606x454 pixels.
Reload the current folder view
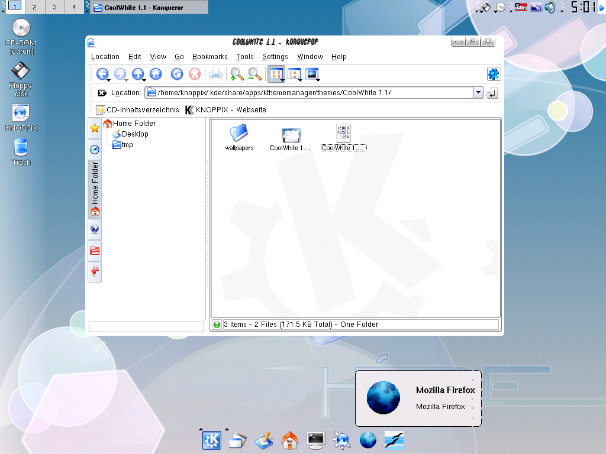click(x=177, y=74)
